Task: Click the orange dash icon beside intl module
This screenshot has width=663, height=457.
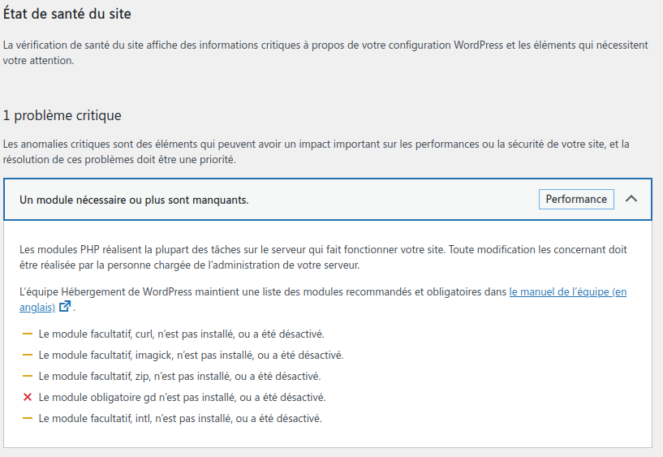Action: click(28, 418)
